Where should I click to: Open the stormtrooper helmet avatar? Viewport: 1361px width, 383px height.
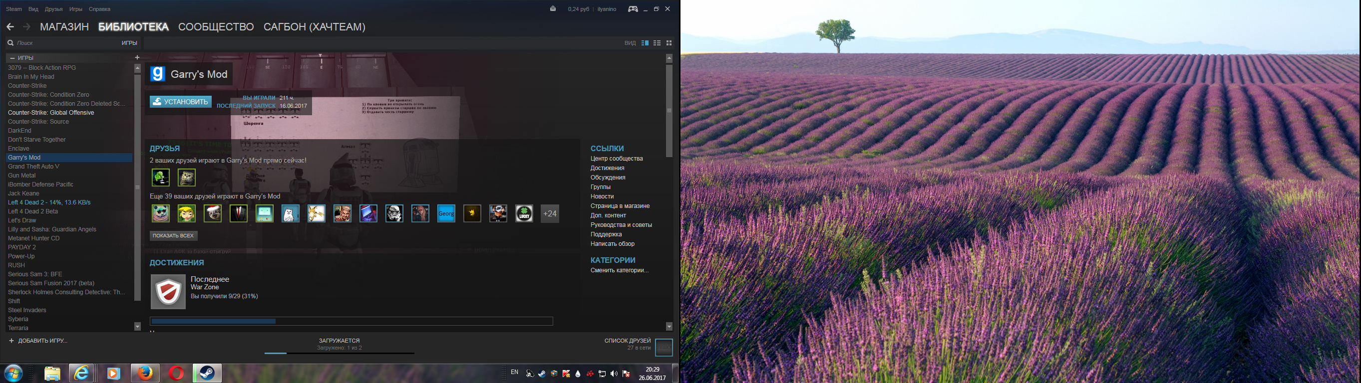[x=394, y=213]
